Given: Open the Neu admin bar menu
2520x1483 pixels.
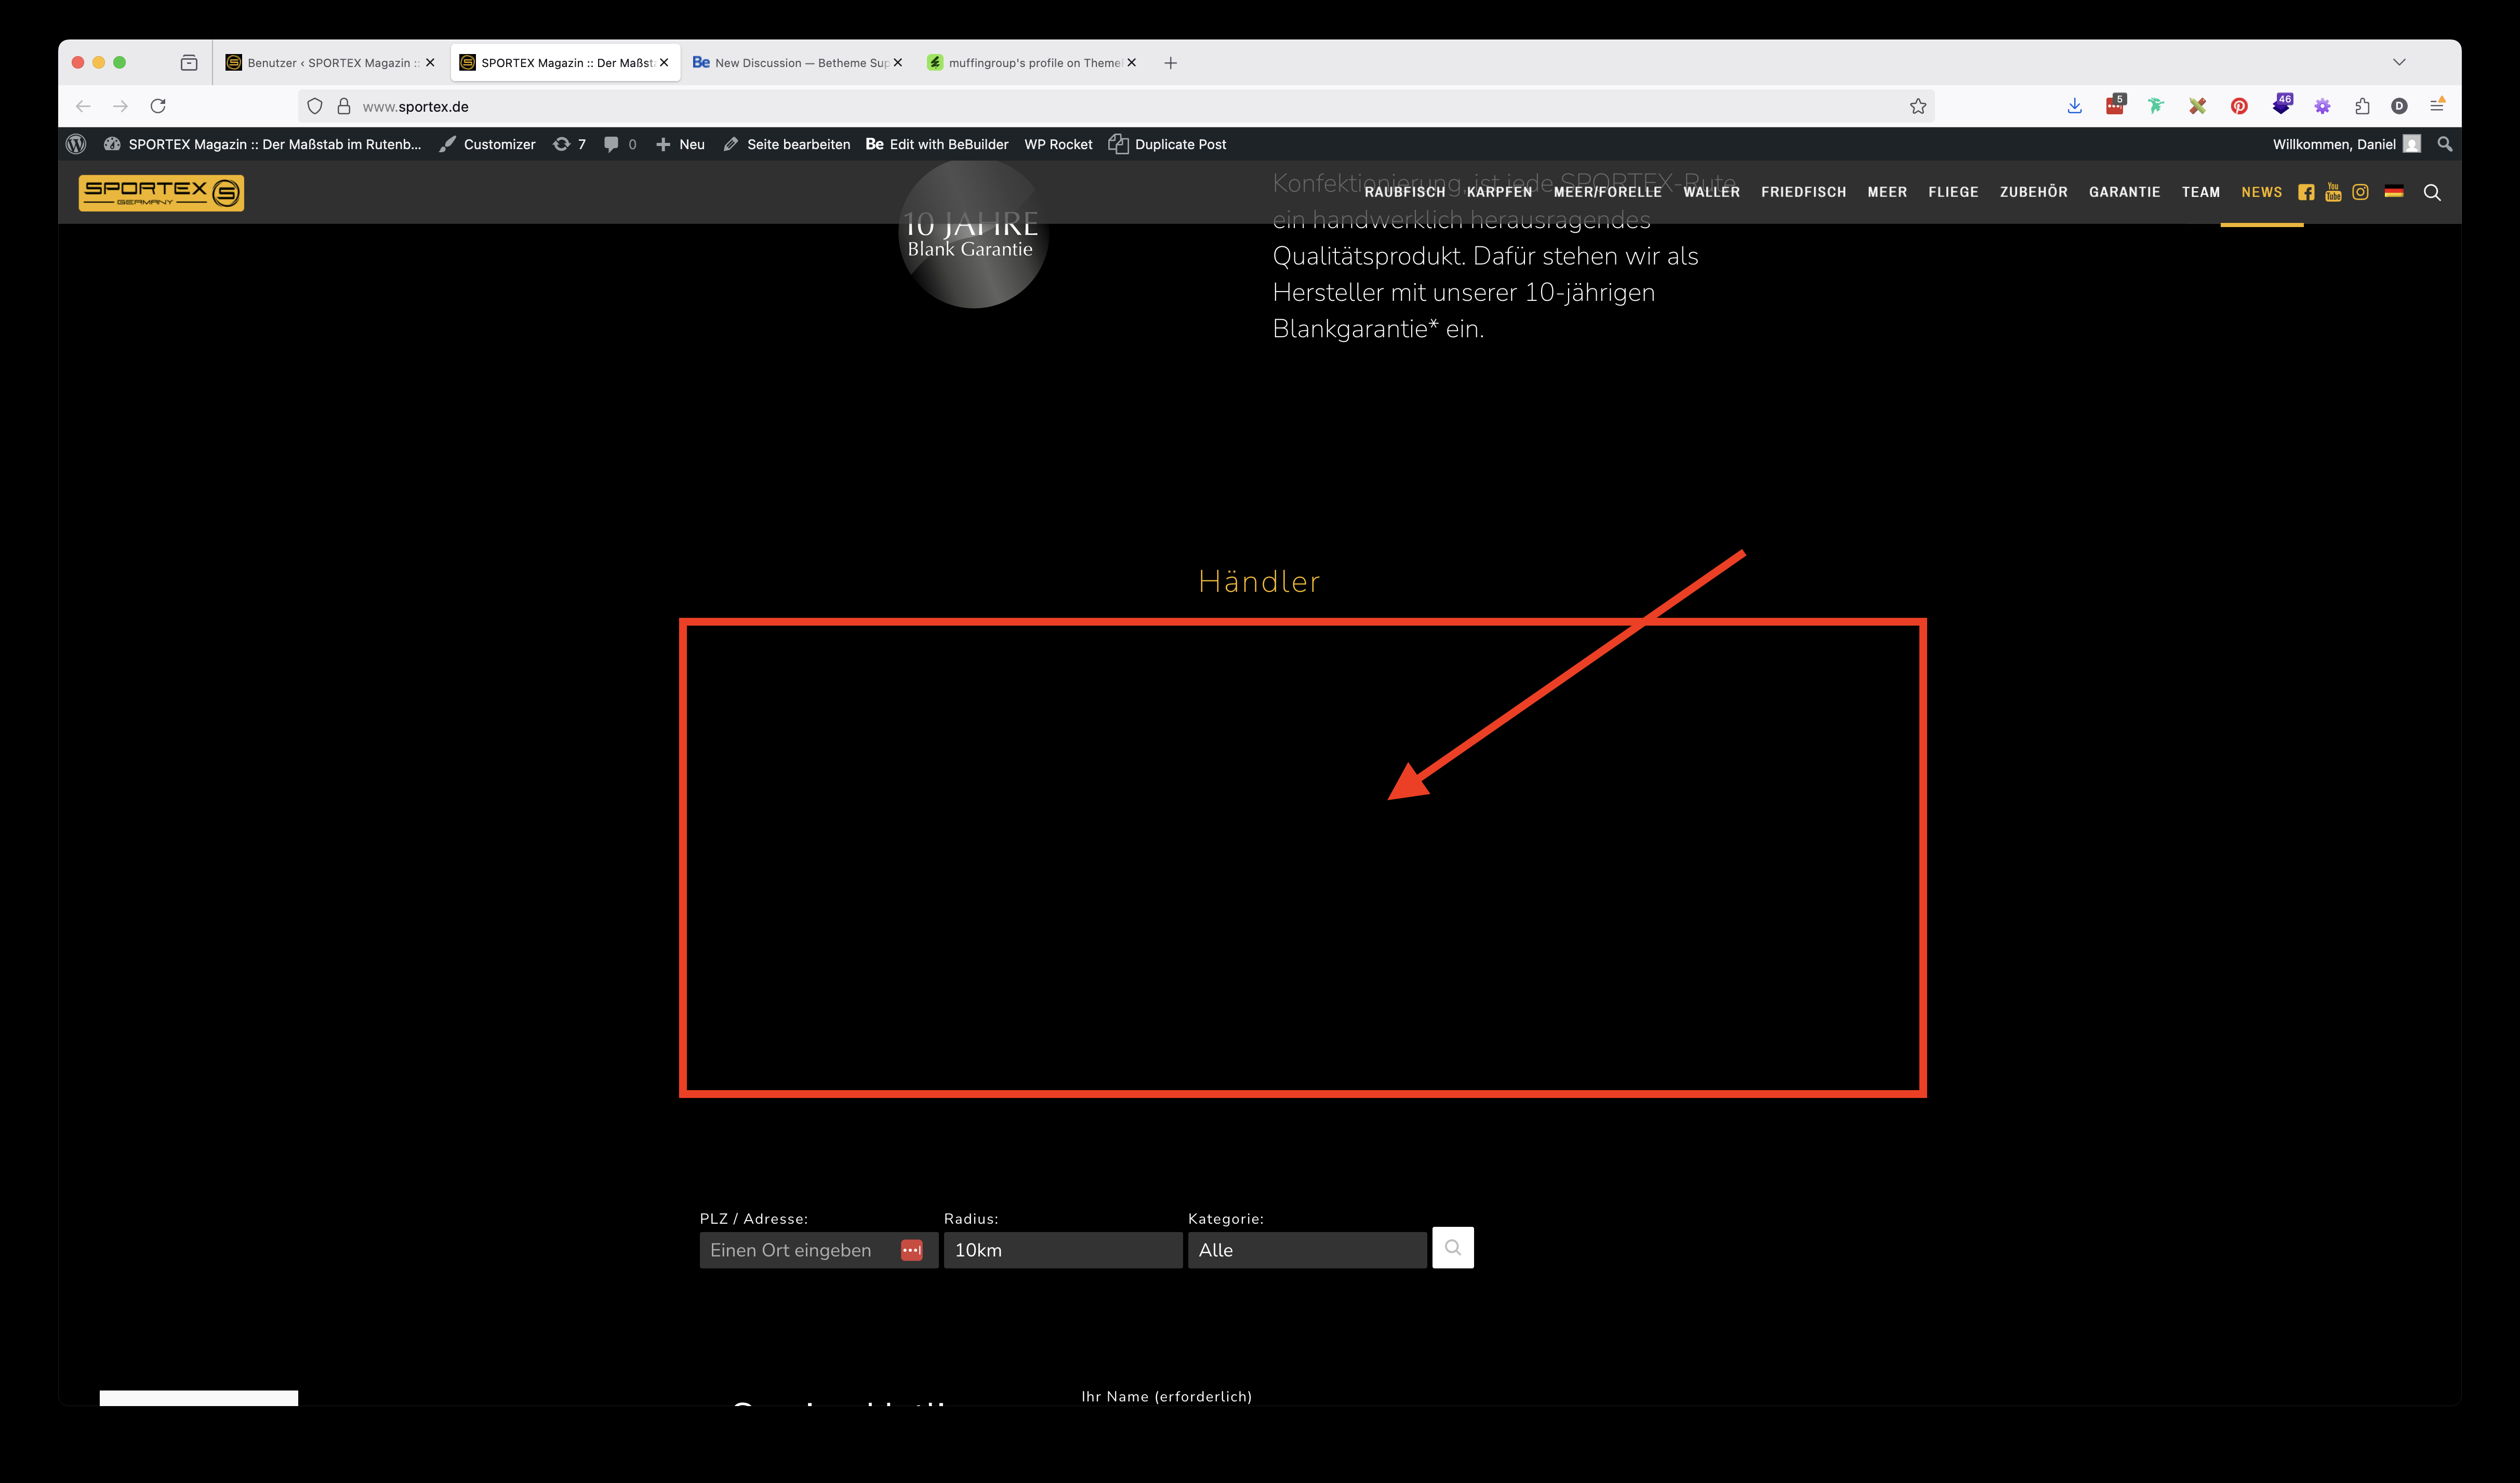Looking at the screenshot, I should 680,144.
